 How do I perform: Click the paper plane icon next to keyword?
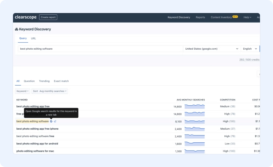55,121
